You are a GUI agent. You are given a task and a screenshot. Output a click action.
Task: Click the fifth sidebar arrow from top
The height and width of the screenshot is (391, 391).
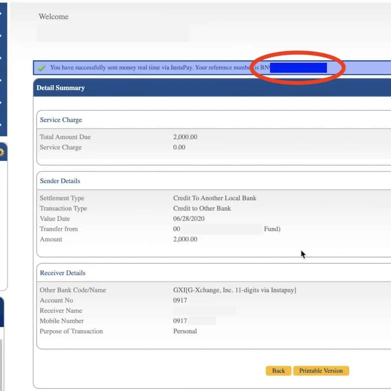[1, 102]
